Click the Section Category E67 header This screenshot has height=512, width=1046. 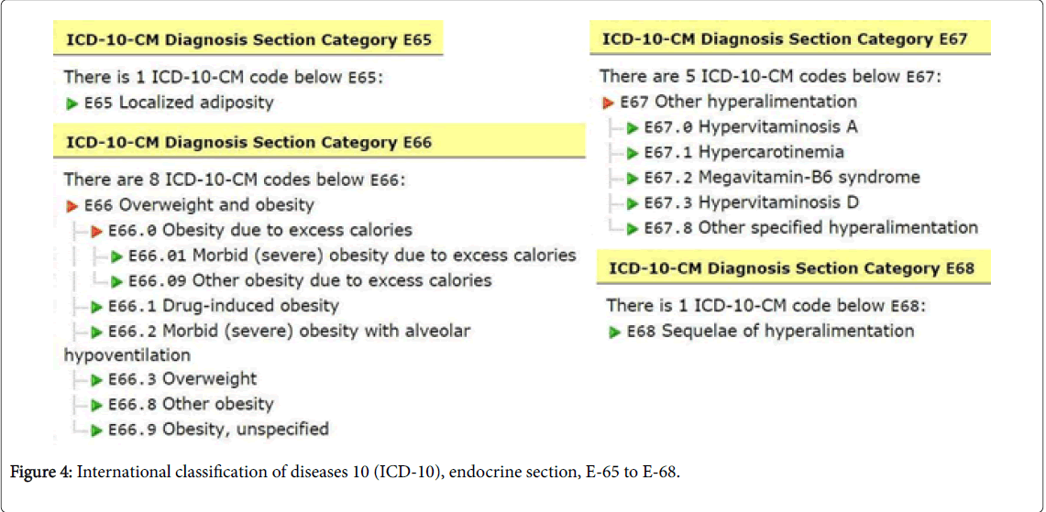[x=784, y=39]
